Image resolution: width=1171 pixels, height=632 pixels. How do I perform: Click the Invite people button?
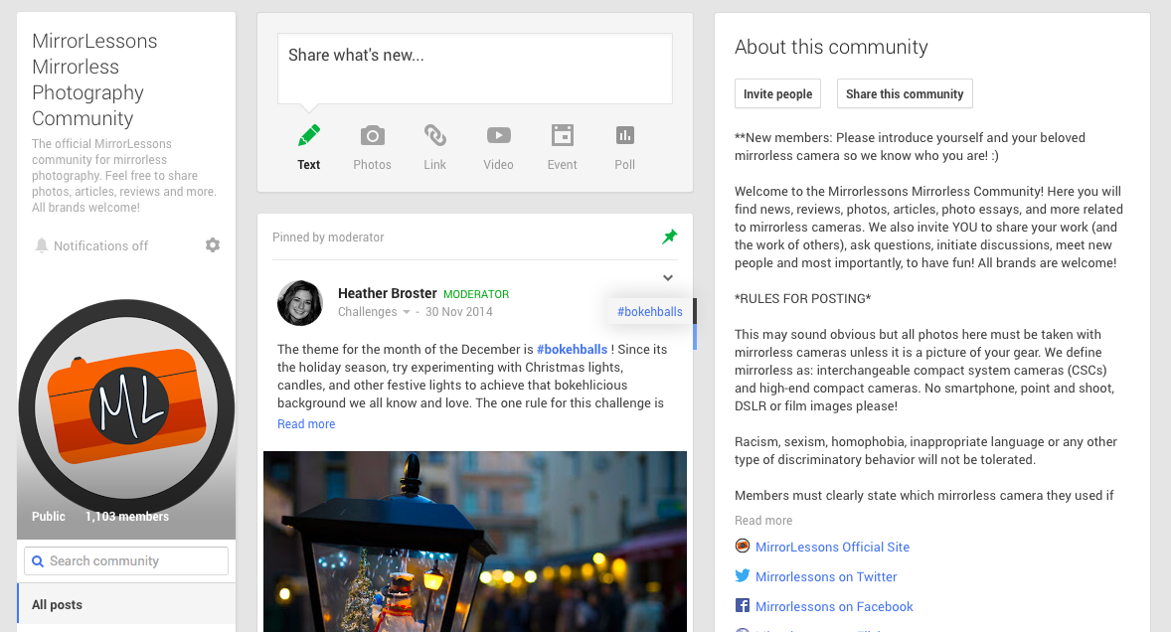click(777, 93)
